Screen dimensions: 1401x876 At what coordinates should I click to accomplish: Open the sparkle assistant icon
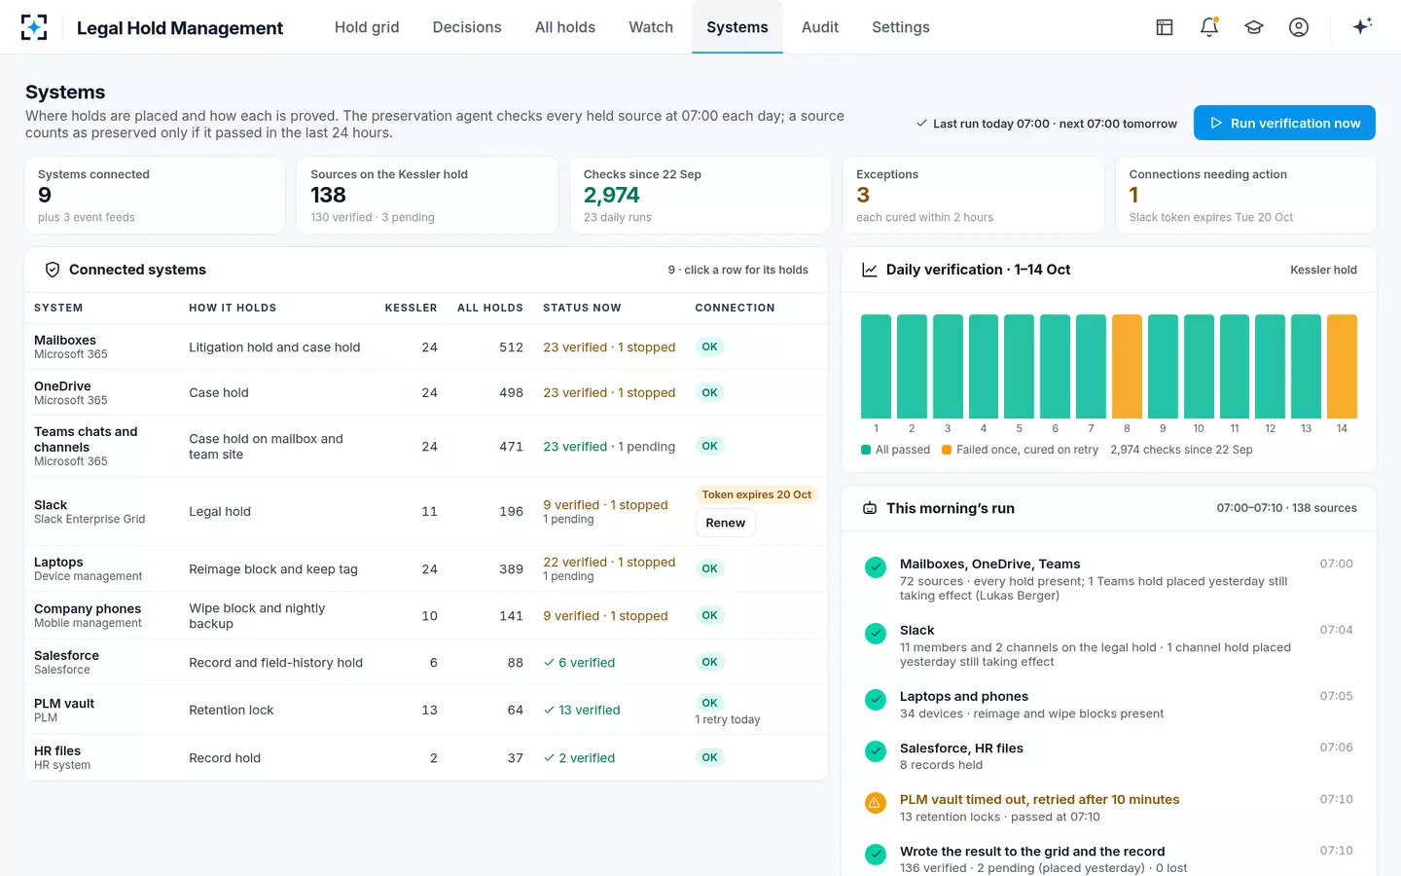tap(1362, 26)
